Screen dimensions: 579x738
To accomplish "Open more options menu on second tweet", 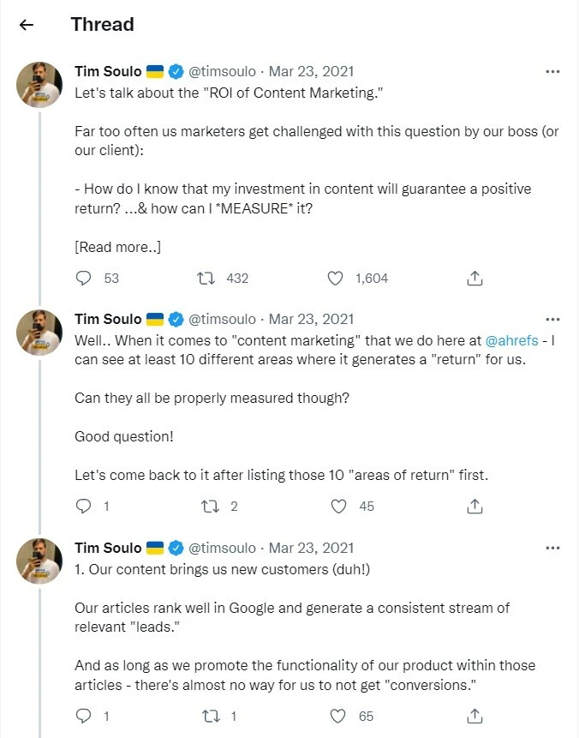I will [552, 320].
